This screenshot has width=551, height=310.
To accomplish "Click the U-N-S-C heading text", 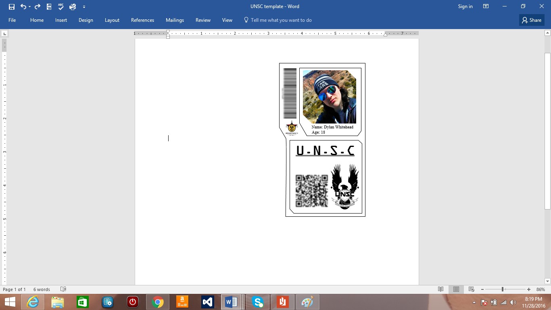I will [325, 151].
